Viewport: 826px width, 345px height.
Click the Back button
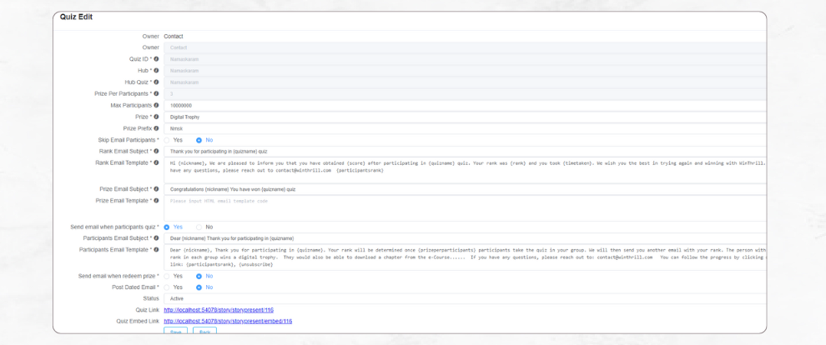pyautogui.click(x=204, y=331)
